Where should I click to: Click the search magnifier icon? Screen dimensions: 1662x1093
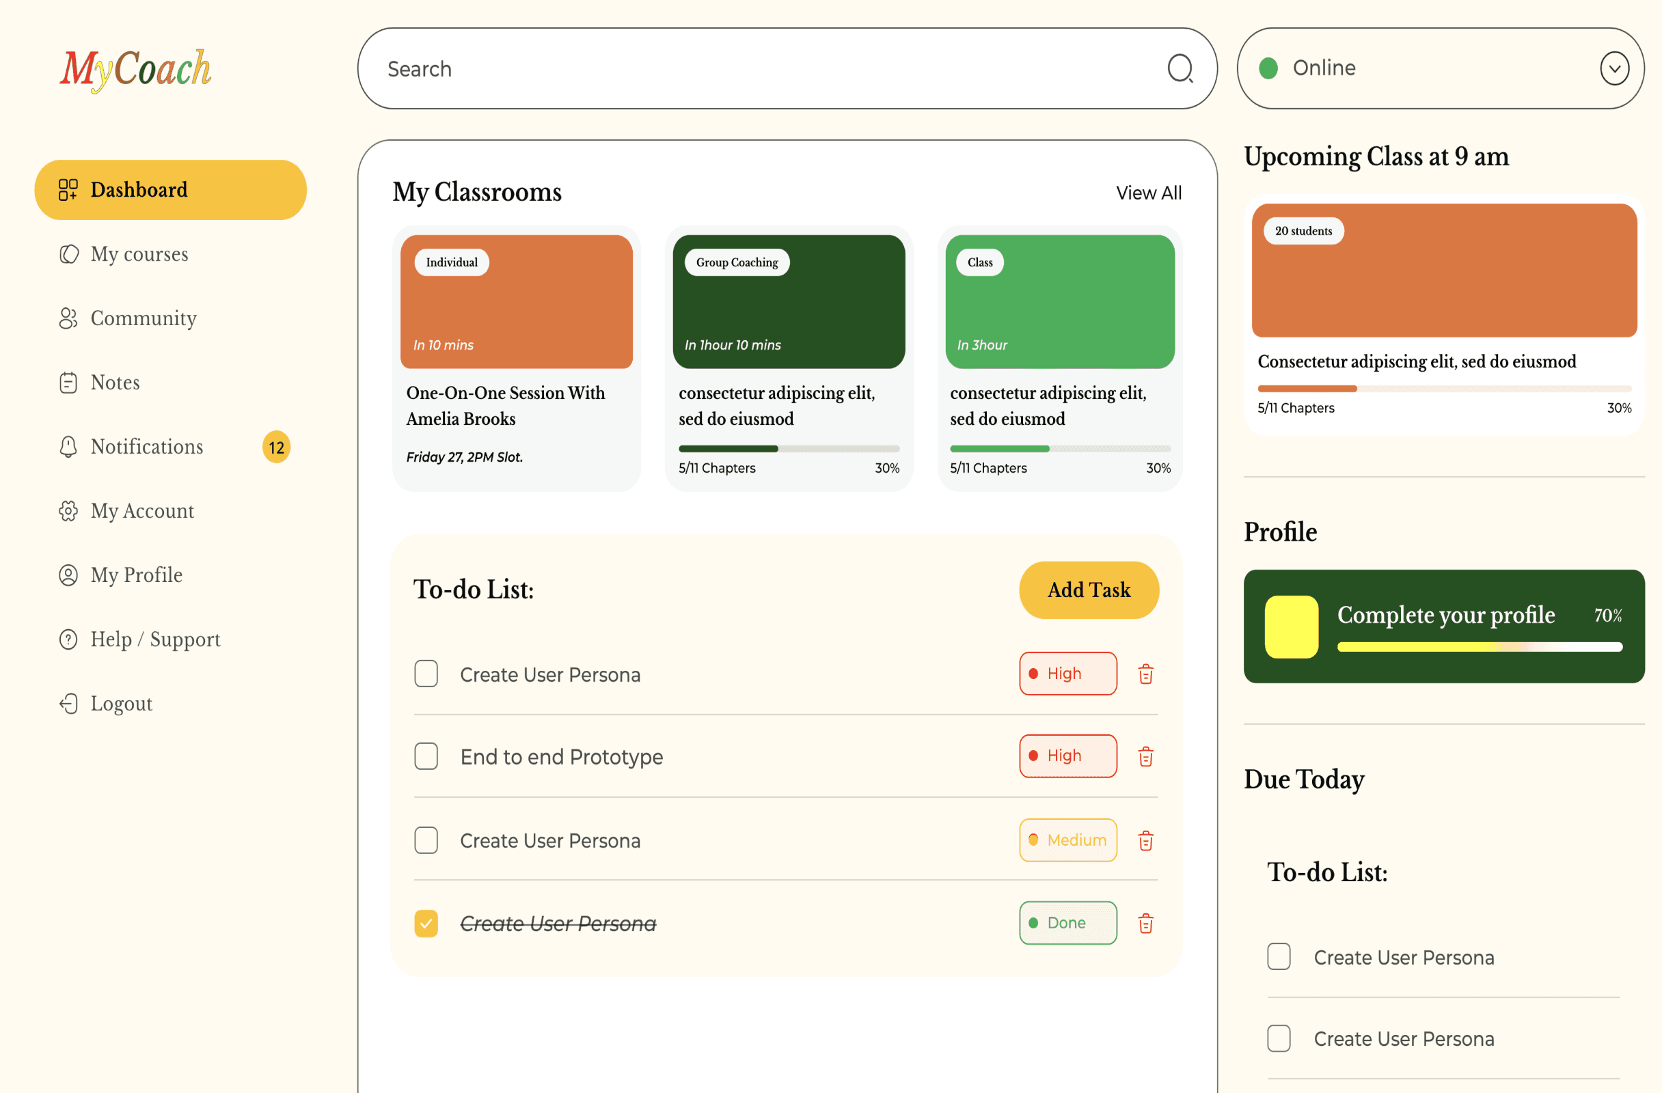1180,68
